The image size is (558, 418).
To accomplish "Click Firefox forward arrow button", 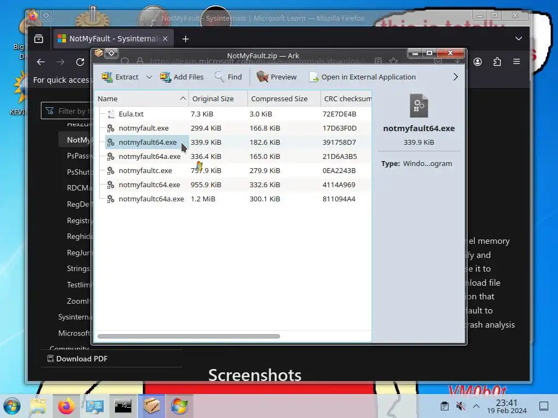I will coord(60,62).
